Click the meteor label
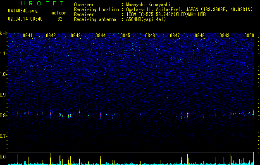The width and height of the screenshot is (260, 165). (59, 13)
